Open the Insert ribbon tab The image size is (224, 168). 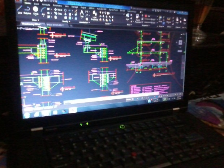36,4
